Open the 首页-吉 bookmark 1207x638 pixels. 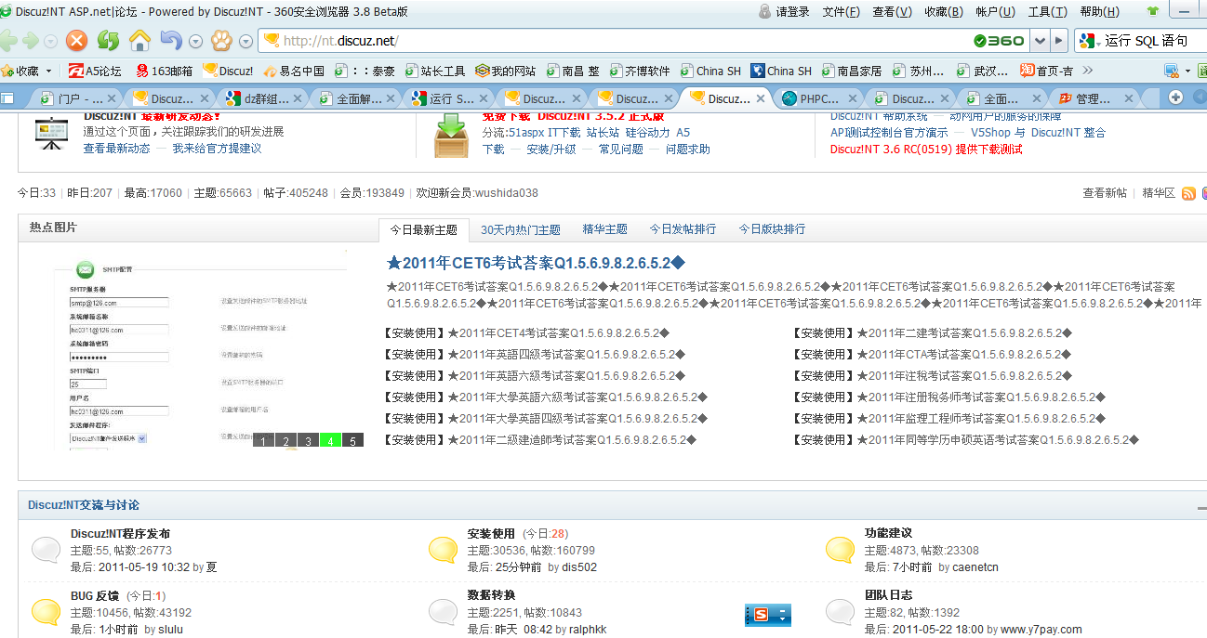[1046, 71]
